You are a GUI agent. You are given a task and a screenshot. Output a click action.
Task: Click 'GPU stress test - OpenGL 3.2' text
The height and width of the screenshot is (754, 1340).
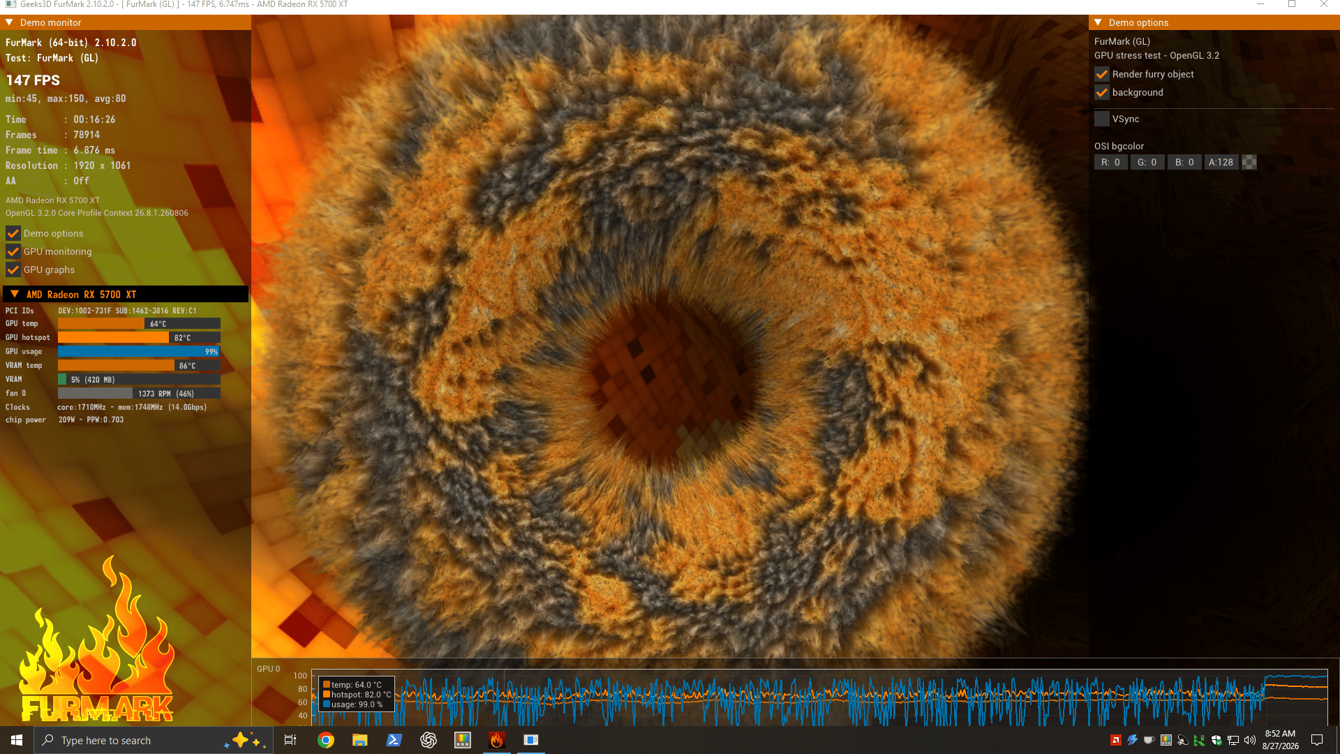click(x=1156, y=55)
